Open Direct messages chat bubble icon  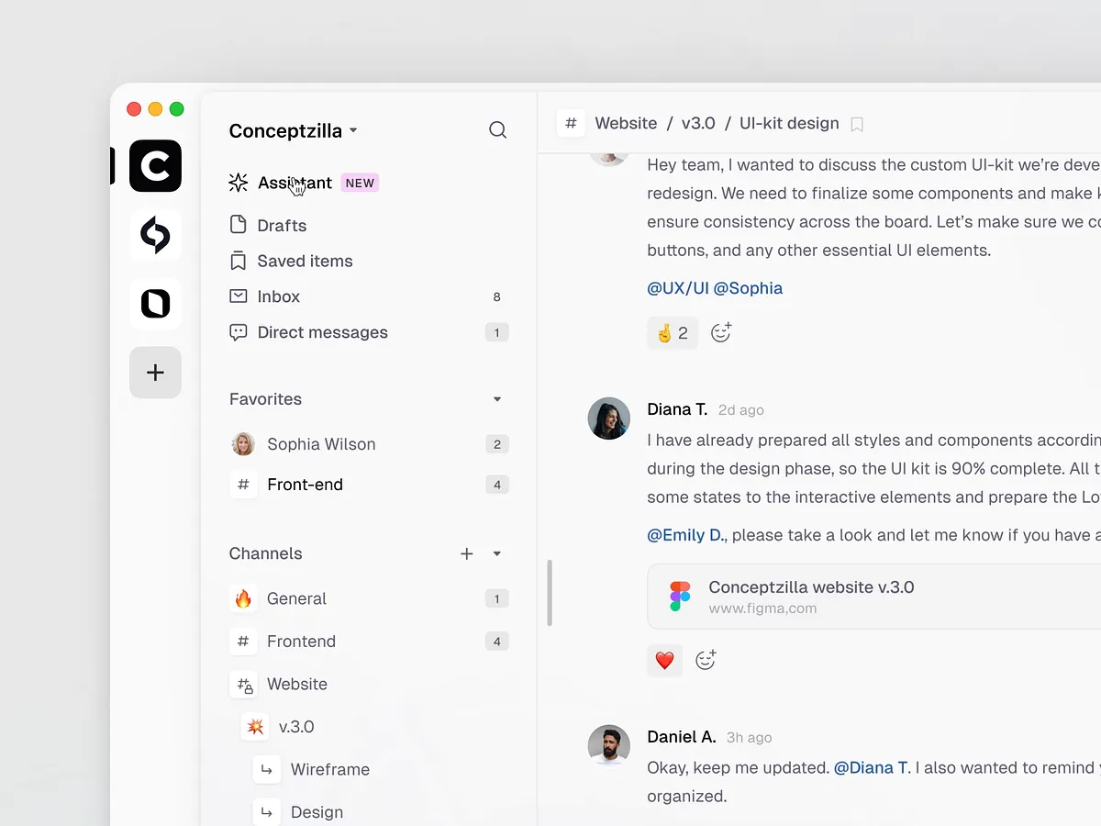coord(239,332)
